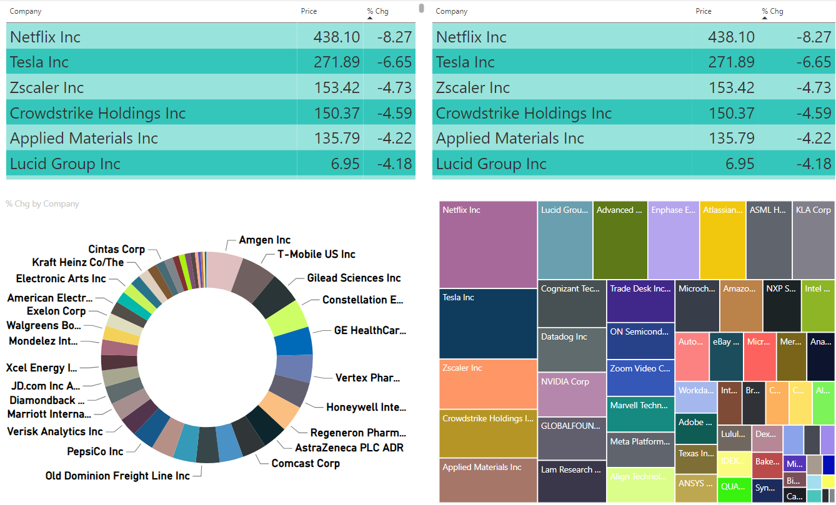Select Meta Platform treemap tile
836x505 pixels.
tap(641, 450)
